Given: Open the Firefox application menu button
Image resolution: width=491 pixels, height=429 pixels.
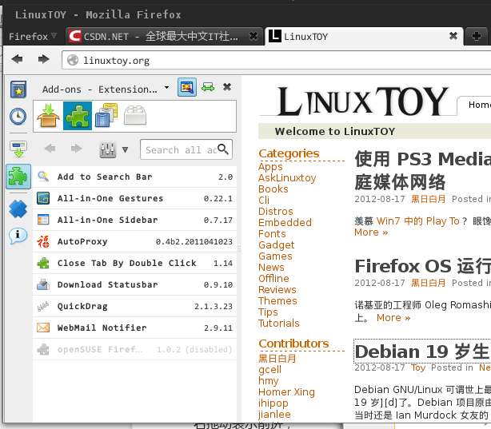Looking at the screenshot, I should (33, 37).
